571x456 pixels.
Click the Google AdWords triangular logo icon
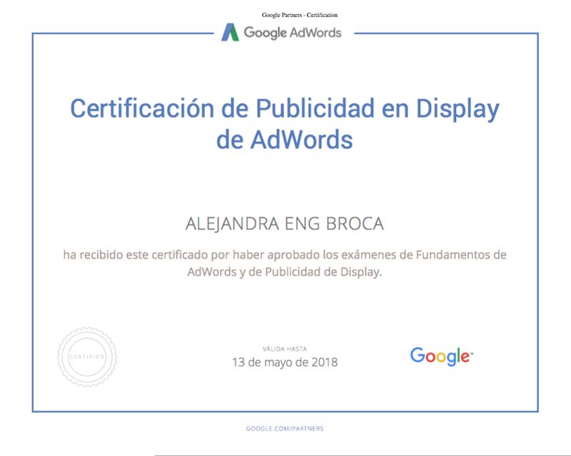(230, 32)
